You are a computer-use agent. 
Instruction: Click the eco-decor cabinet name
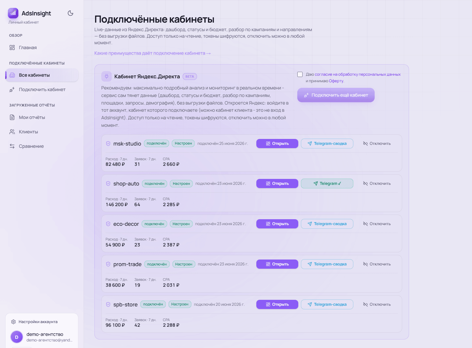(x=126, y=224)
